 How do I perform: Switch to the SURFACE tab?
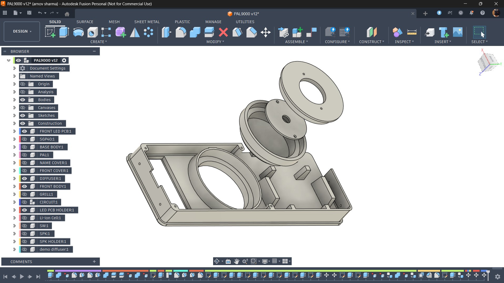[85, 22]
